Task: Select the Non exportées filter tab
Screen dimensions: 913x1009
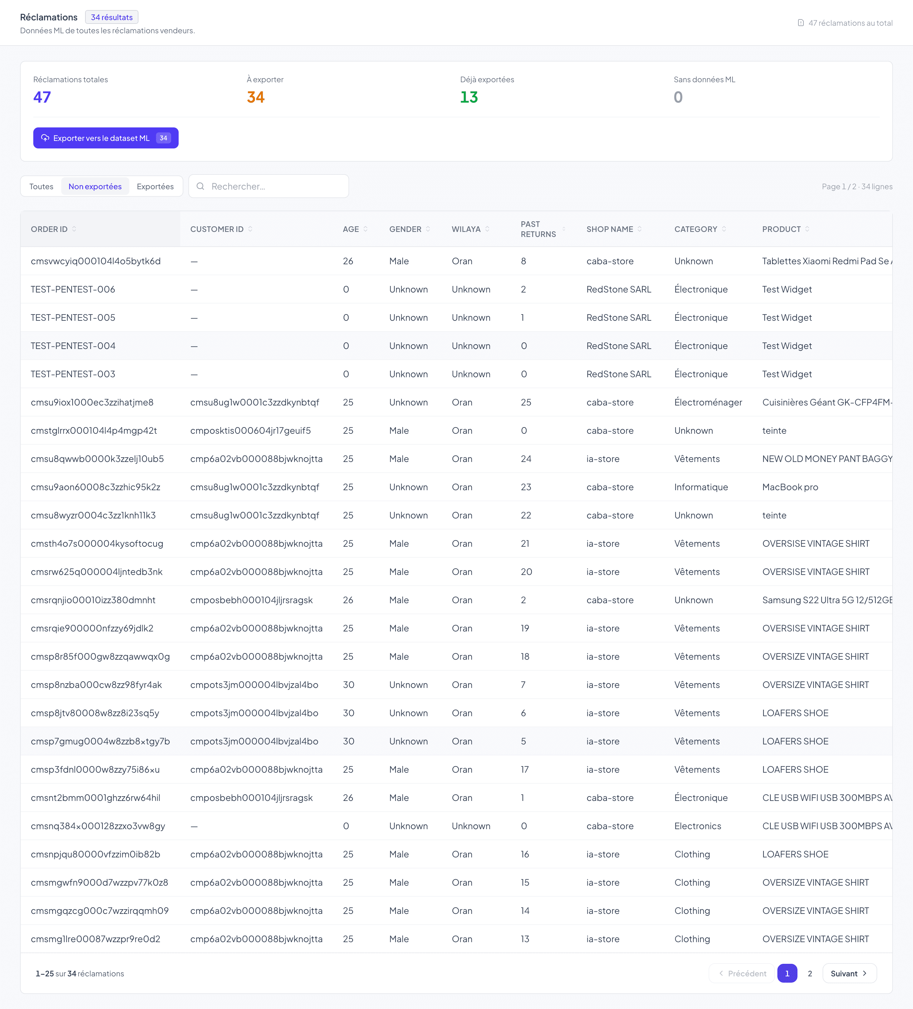Action: [x=95, y=186]
